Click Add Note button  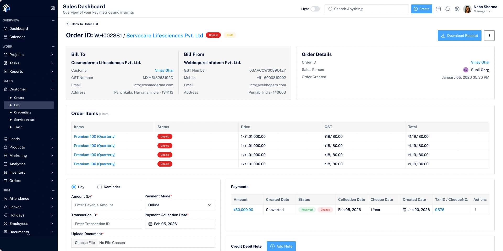click(x=281, y=246)
